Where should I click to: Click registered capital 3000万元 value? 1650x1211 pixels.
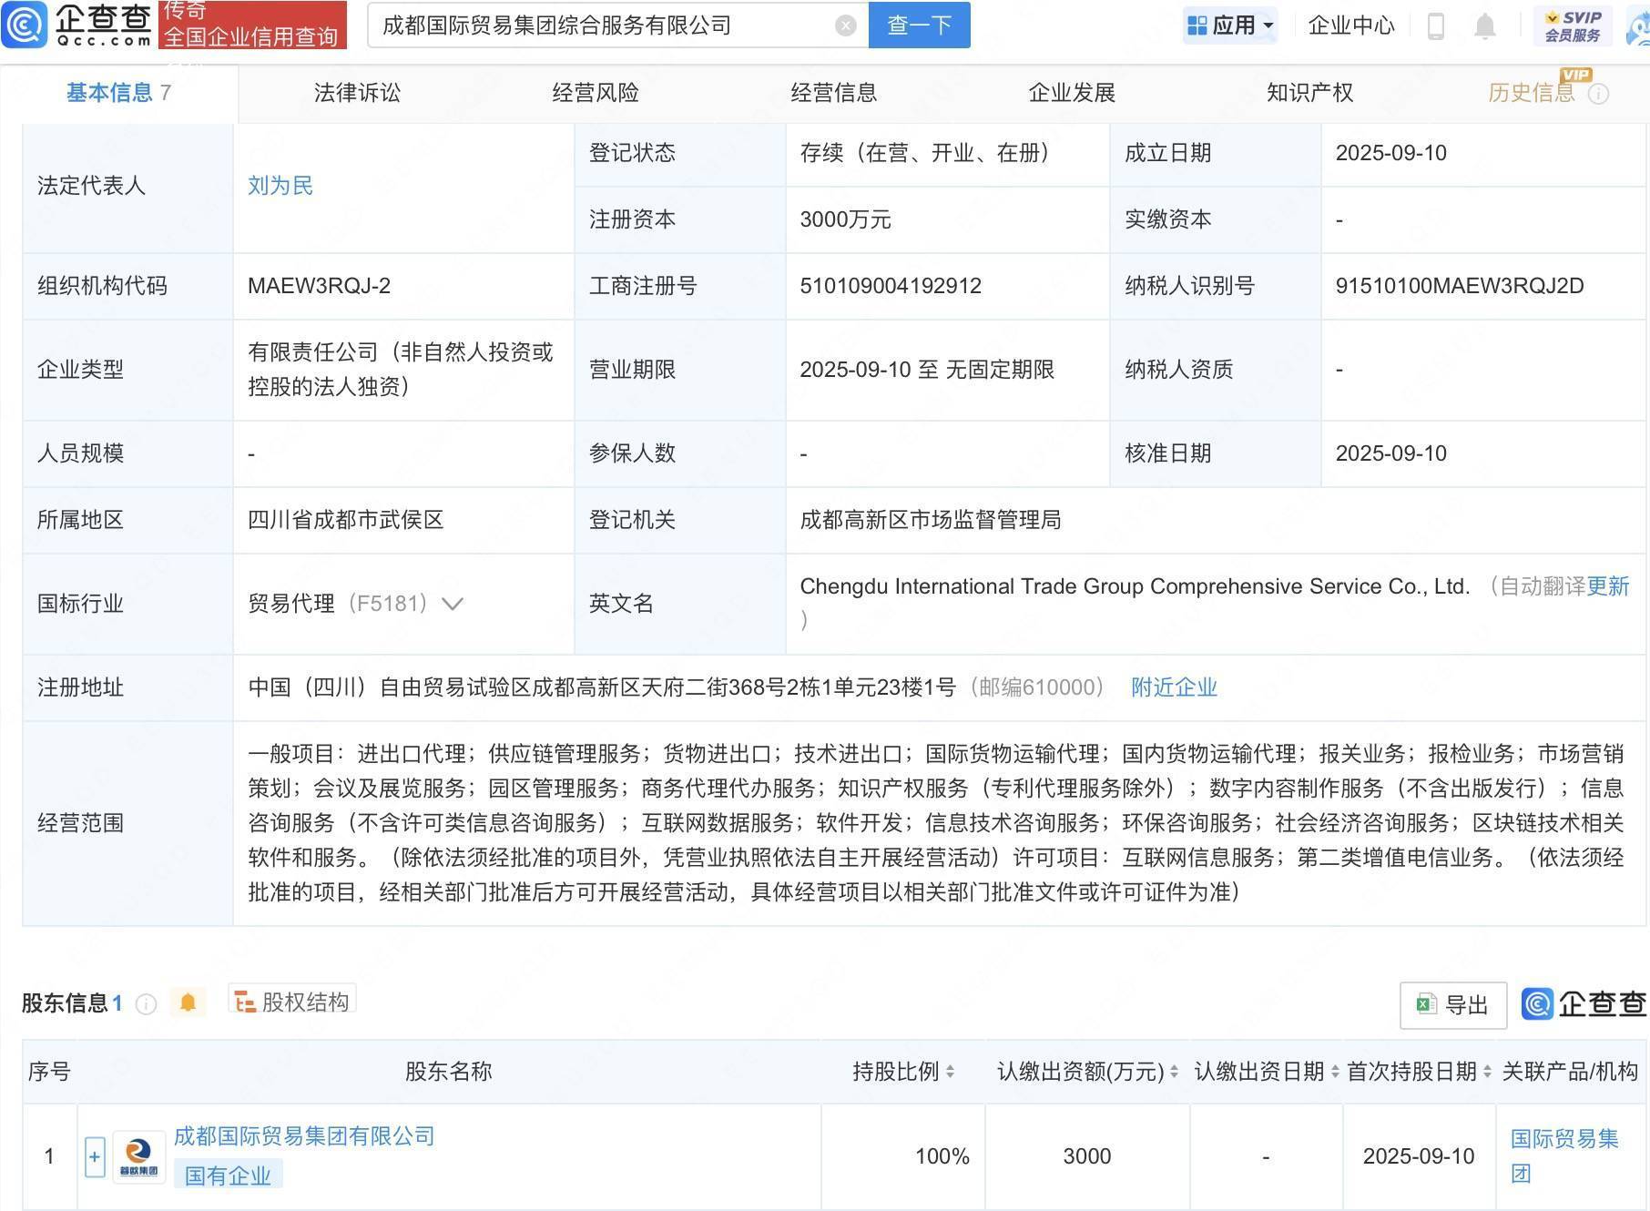point(845,219)
